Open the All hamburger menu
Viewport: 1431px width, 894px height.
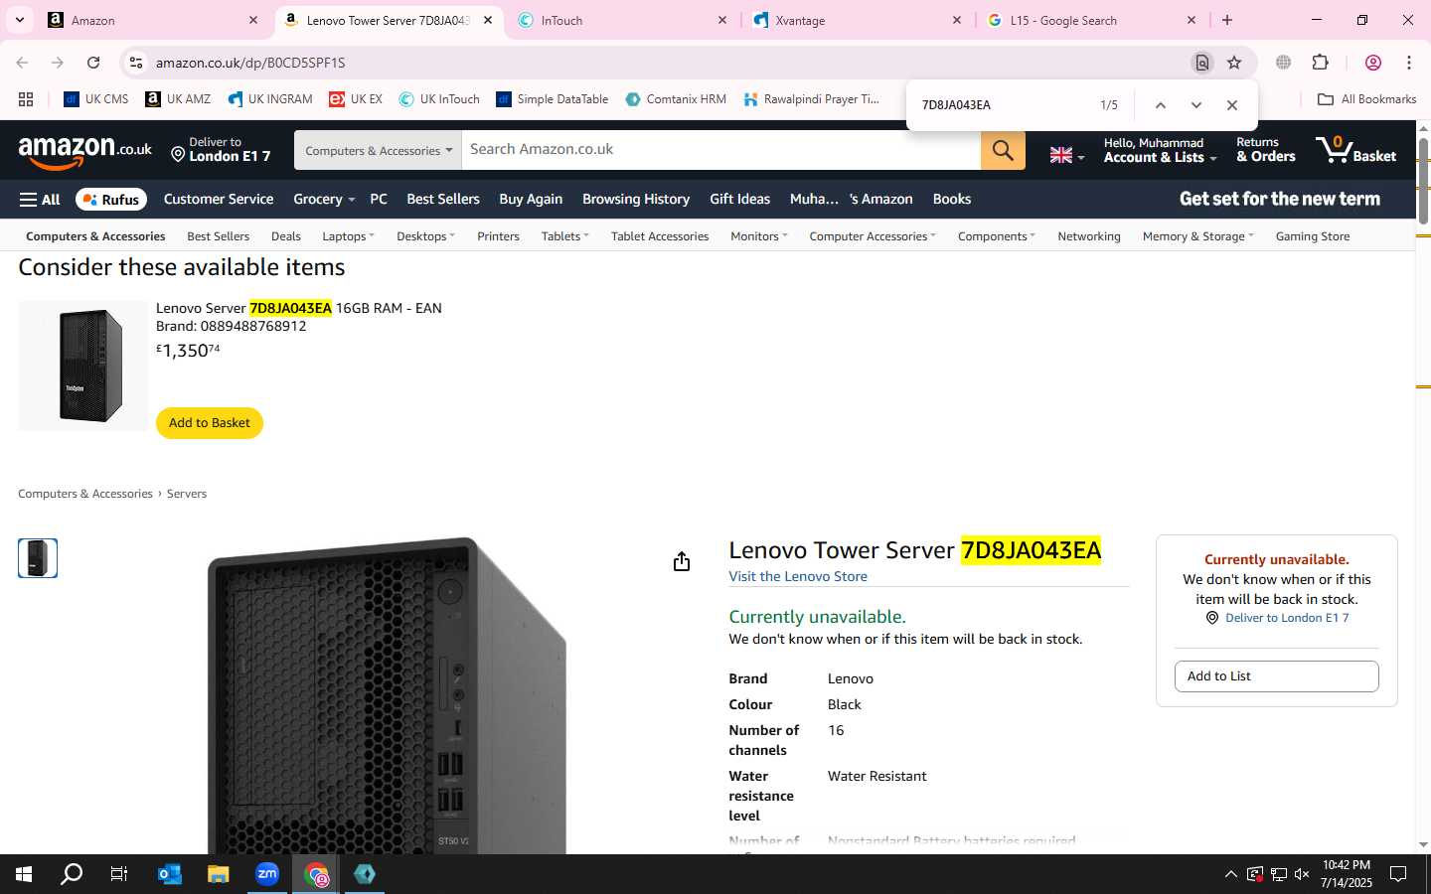[x=40, y=200]
